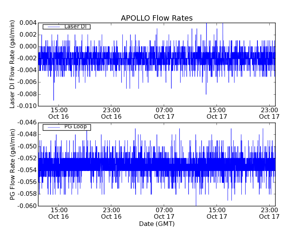This screenshot has height=229, width=306.
Task: Click the -0.054 y-axis tick label
Action: [x=27, y=170]
